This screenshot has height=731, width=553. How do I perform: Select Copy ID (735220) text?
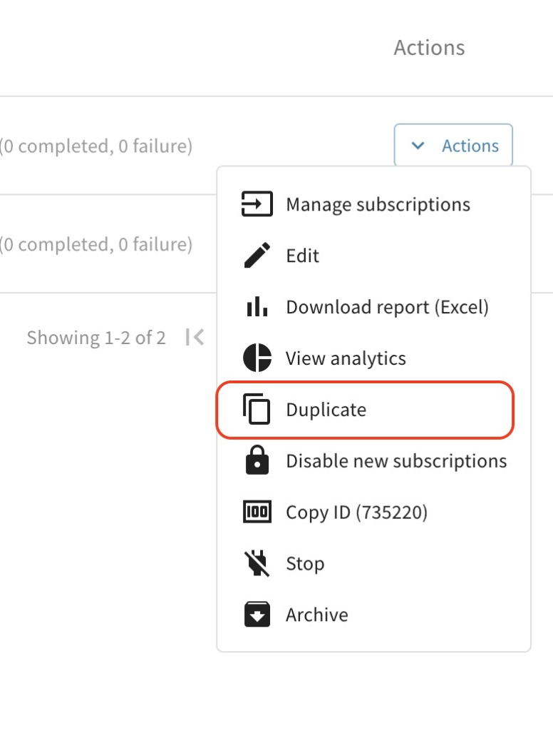point(356,513)
